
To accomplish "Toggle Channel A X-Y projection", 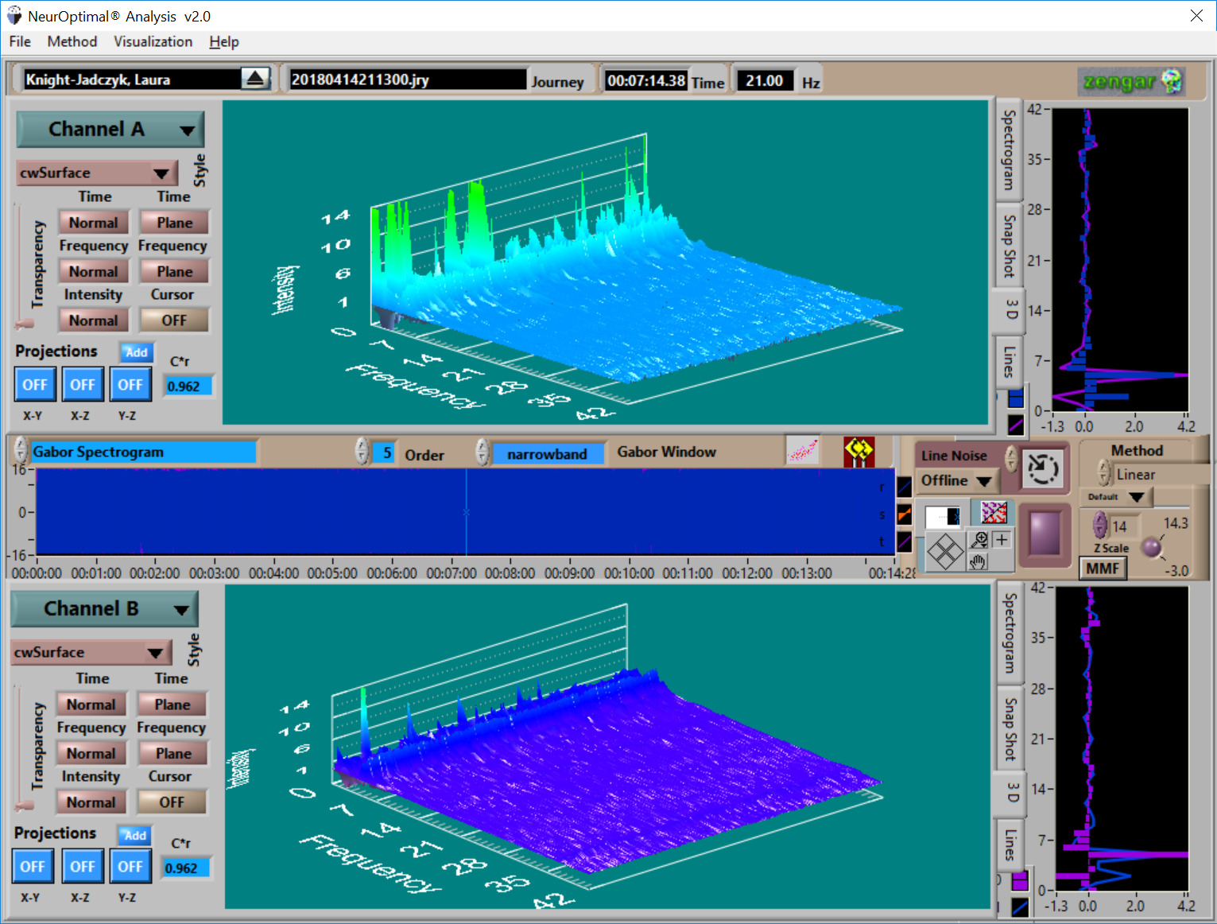I will coord(34,385).
